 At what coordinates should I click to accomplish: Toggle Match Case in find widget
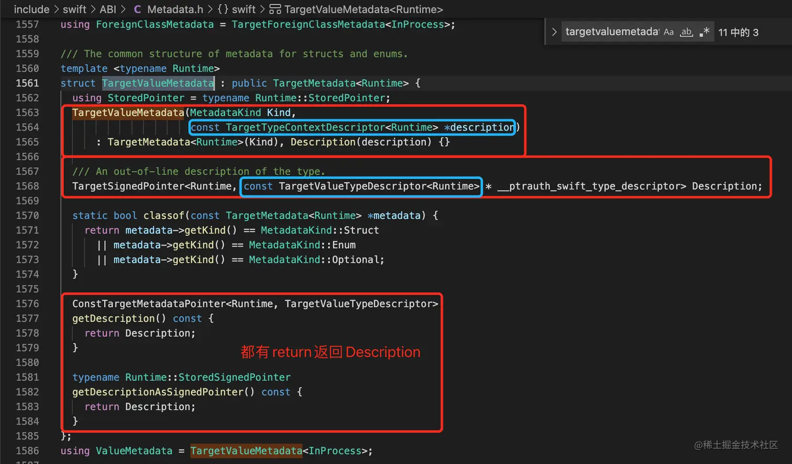pos(669,32)
